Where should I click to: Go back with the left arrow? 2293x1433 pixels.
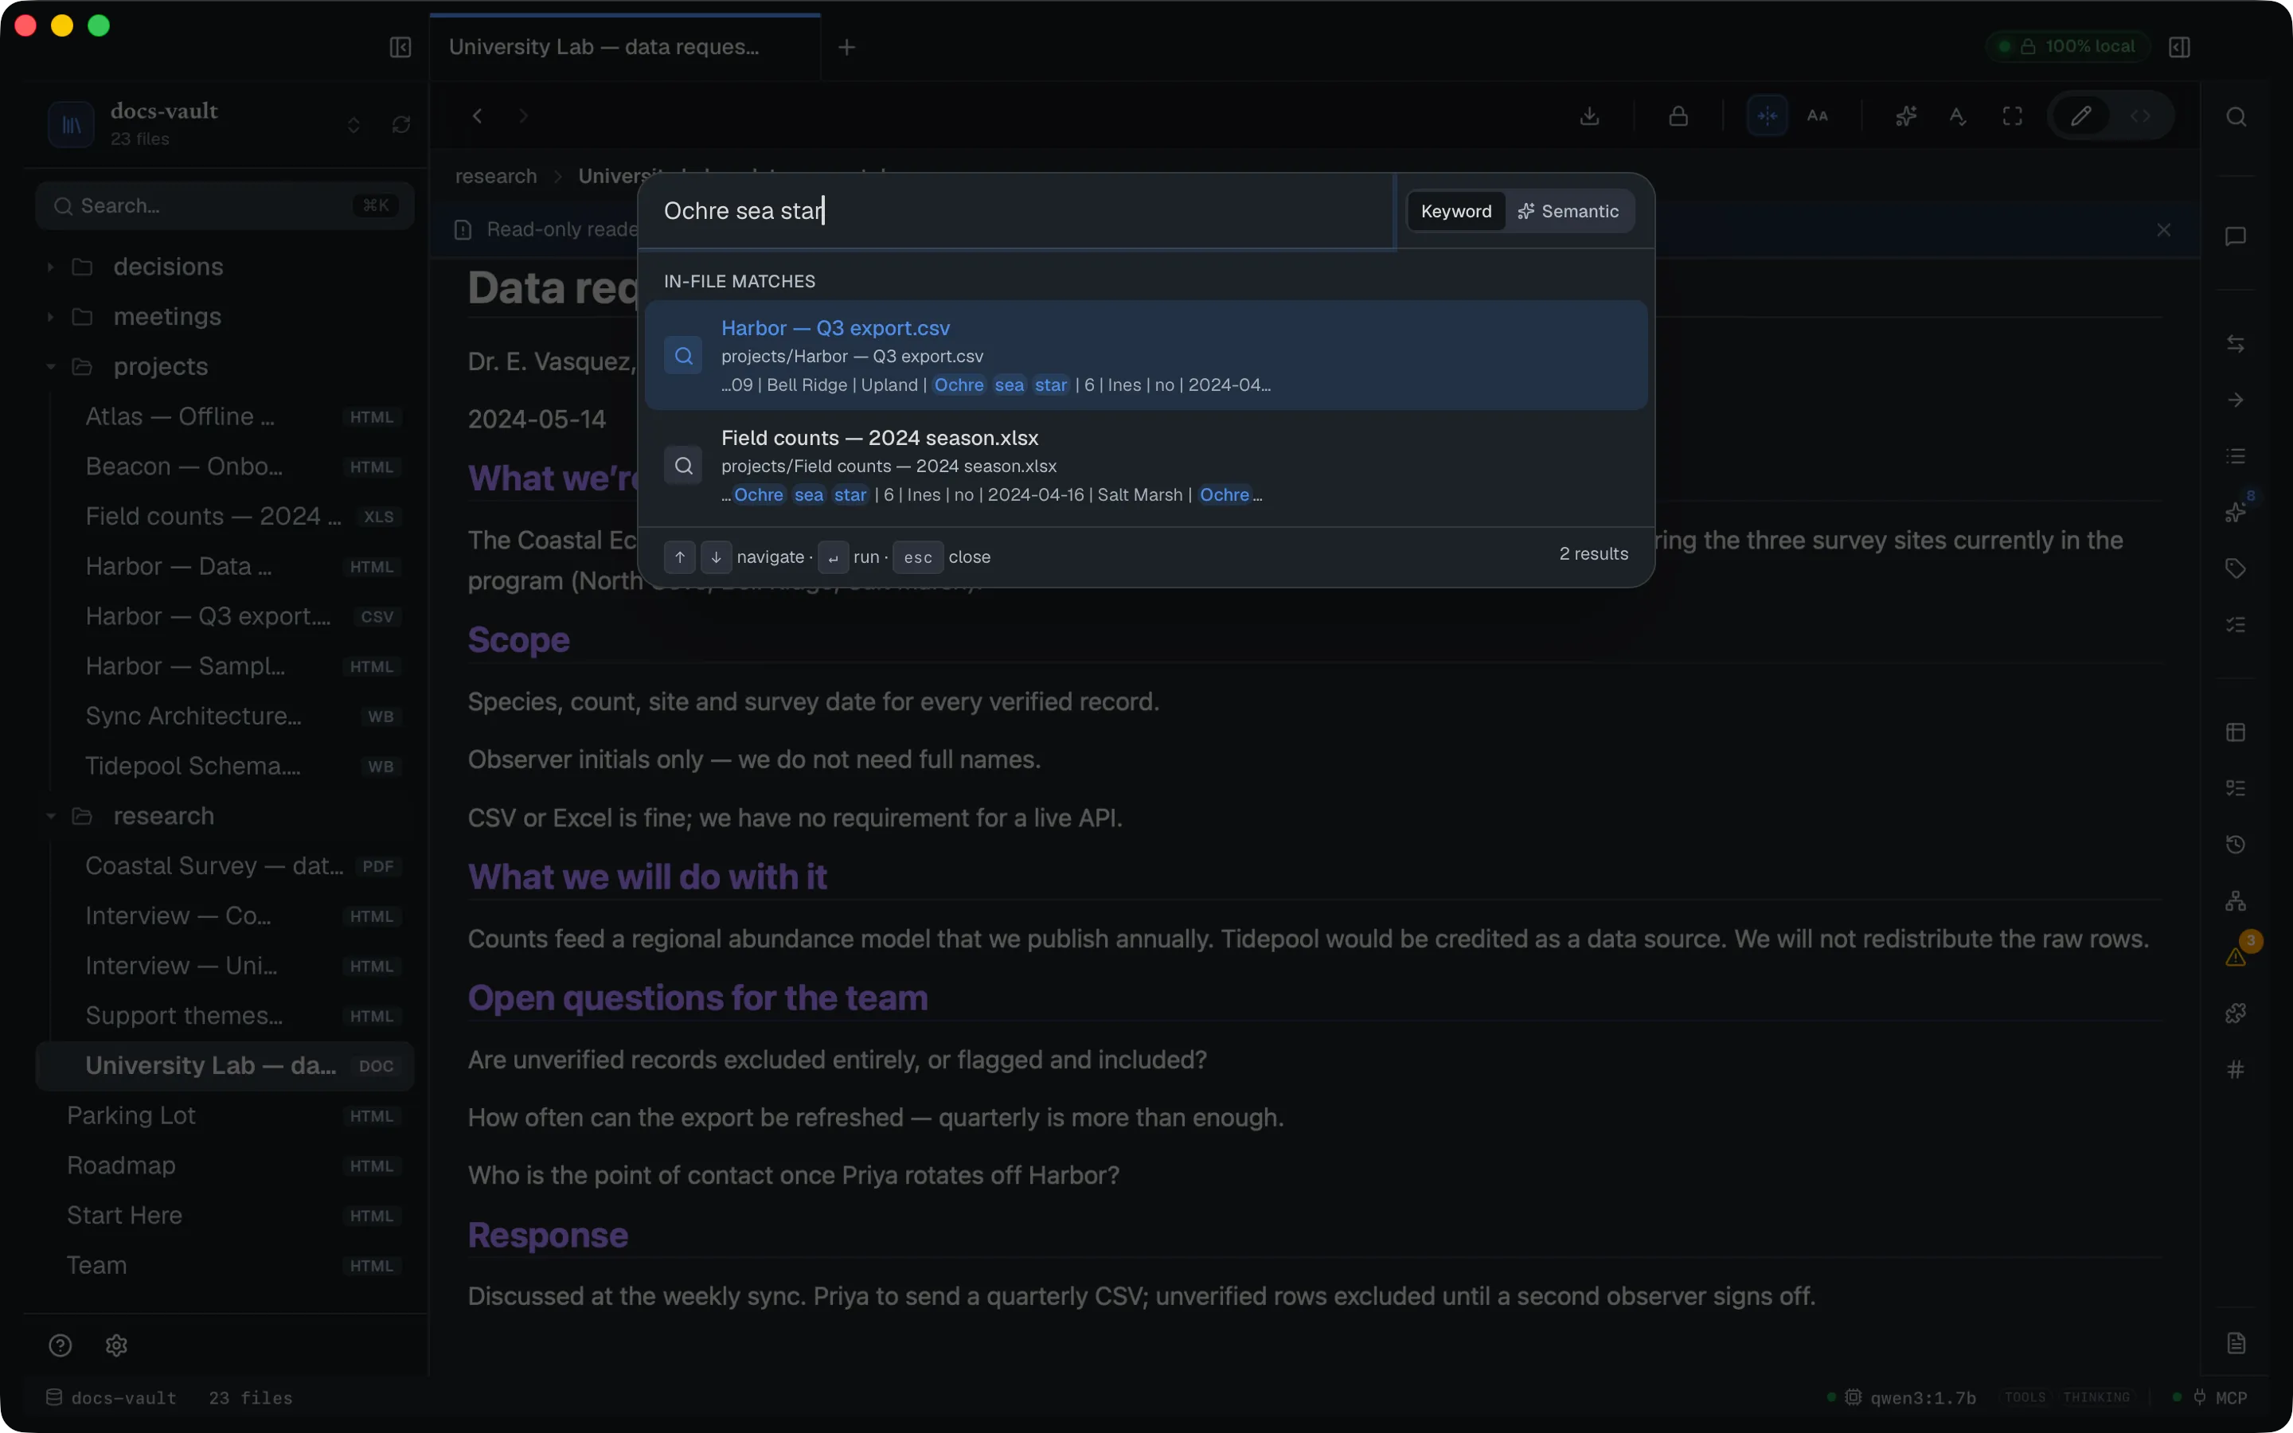pos(478,115)
